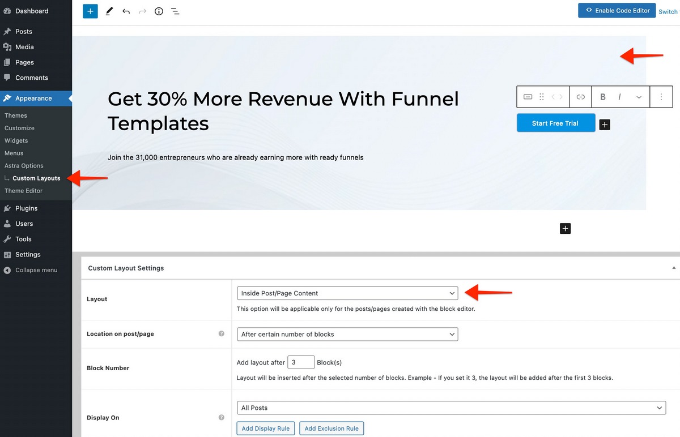Open Astra Options submenu item
The height and width of the screenshot is (437, 680).
pos(24,165)
